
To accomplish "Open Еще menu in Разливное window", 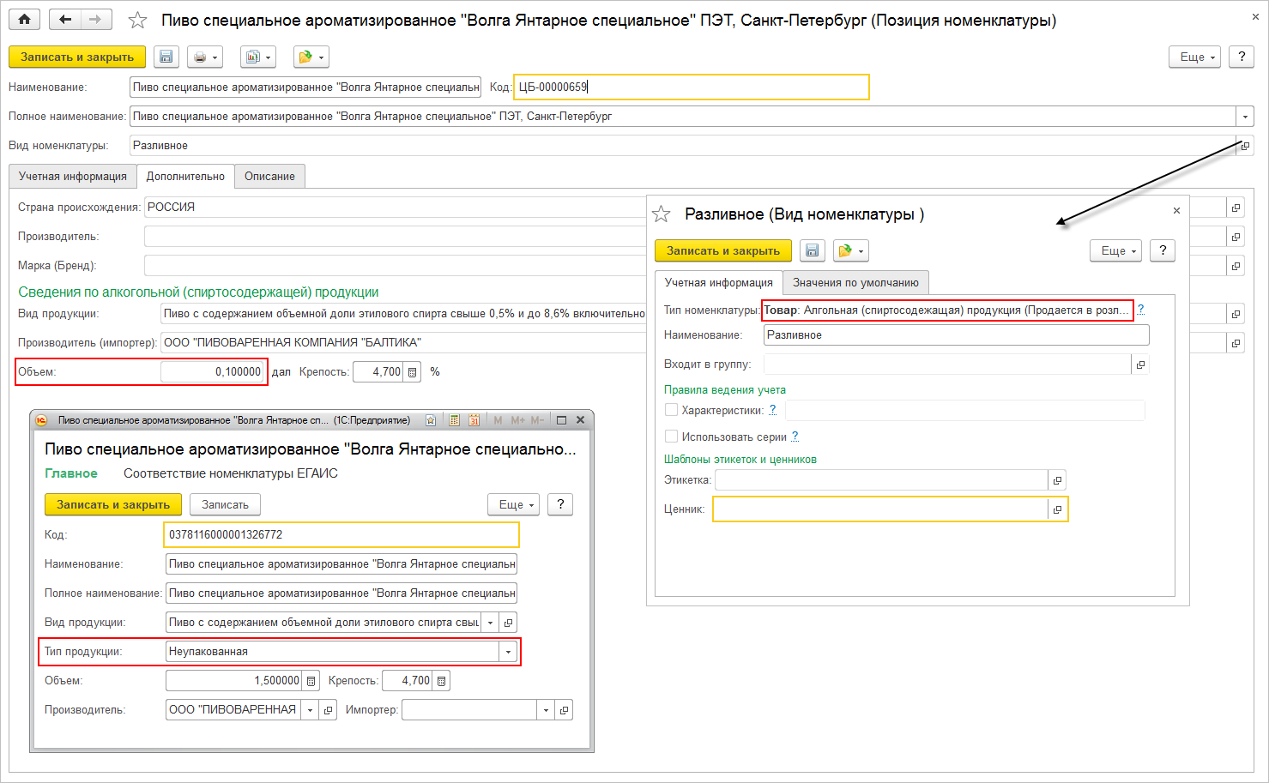I will coord(1116,250).
